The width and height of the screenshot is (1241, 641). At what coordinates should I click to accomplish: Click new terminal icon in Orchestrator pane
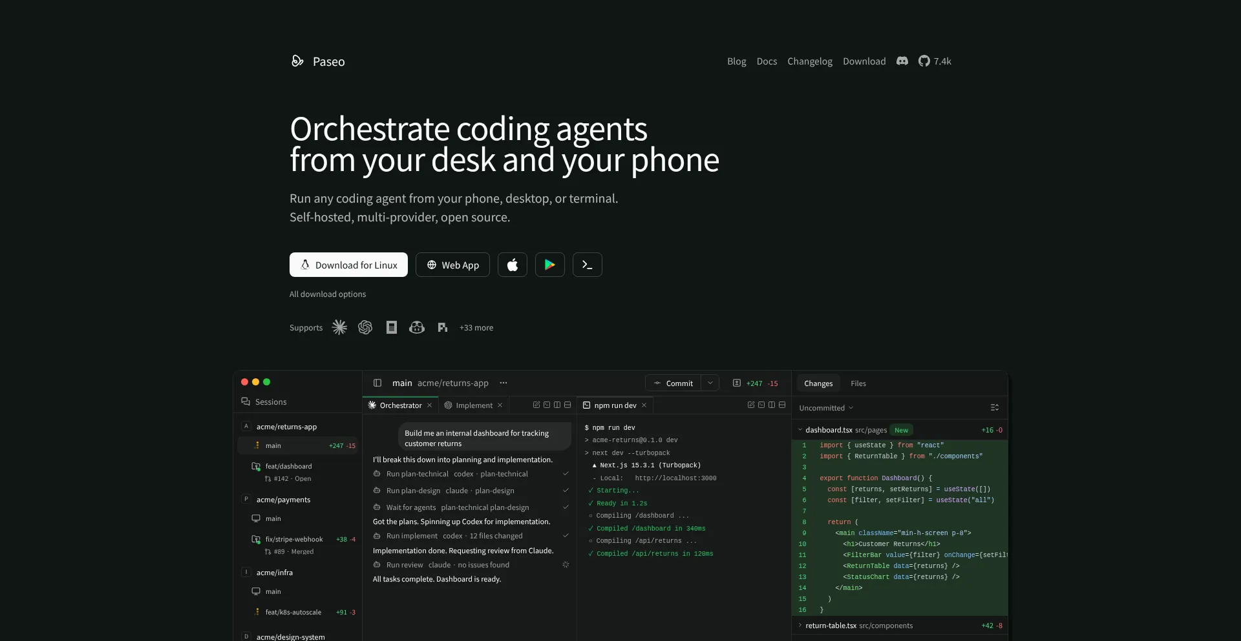(x=547, y=405)
